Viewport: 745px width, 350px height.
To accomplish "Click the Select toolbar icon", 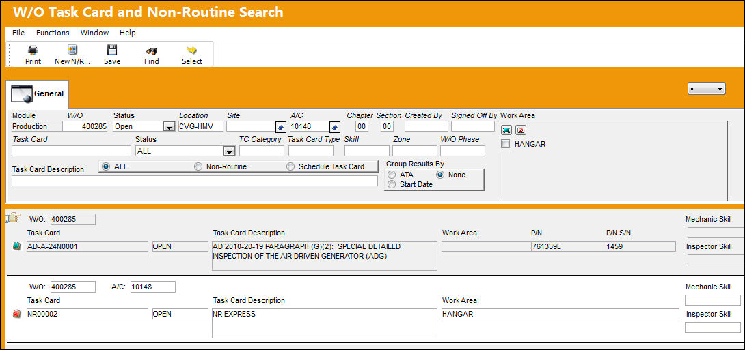I will coord(192,50).
